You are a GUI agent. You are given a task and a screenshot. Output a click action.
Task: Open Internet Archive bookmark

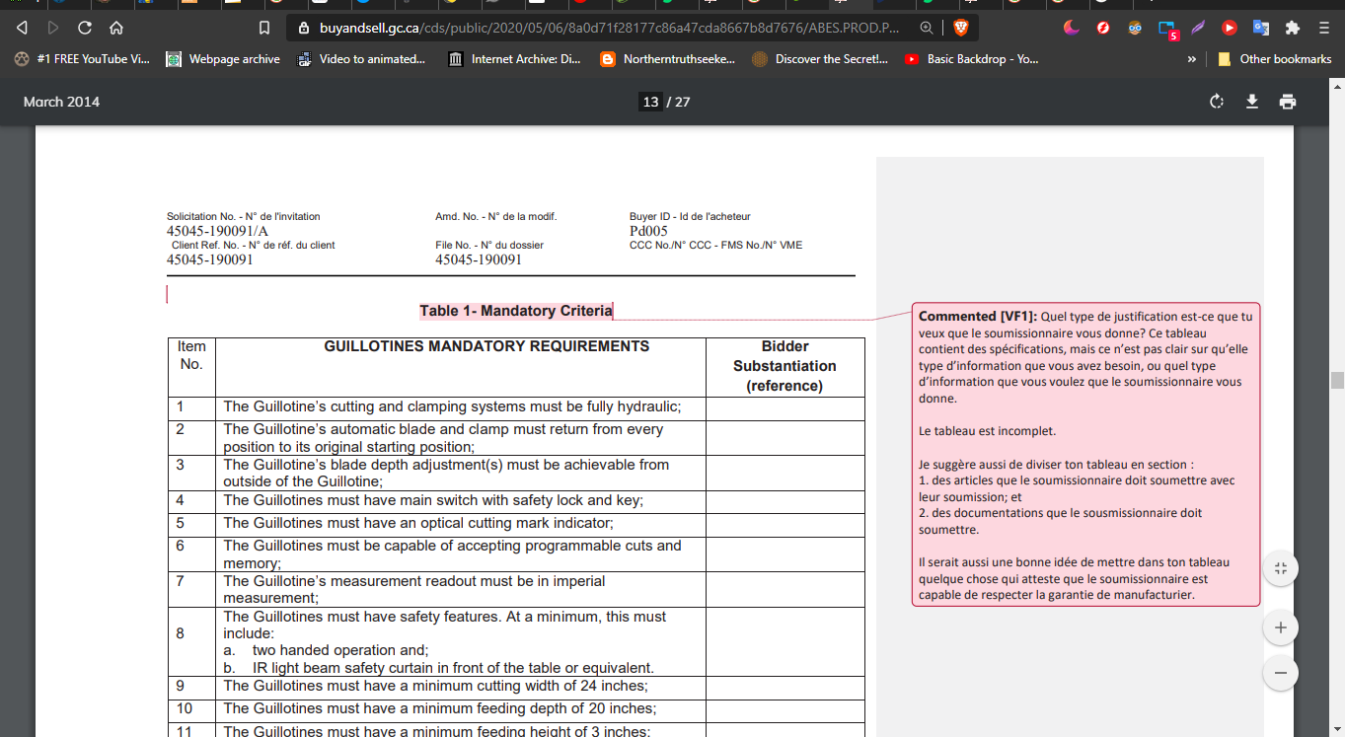click(x=514, y=59)
